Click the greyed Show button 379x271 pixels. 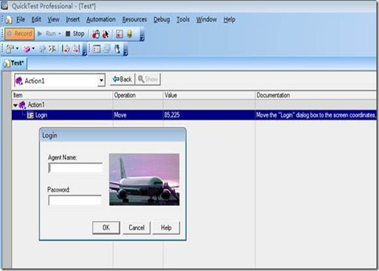tap(148, 79)
